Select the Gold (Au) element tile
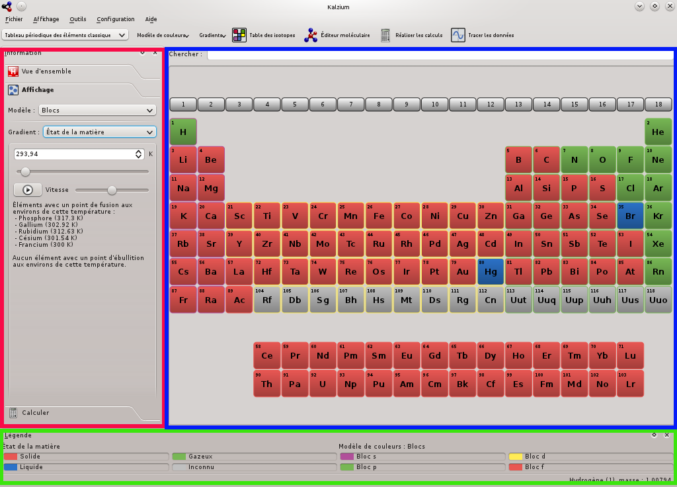This screenshot has height=487, width=677. 462,271
